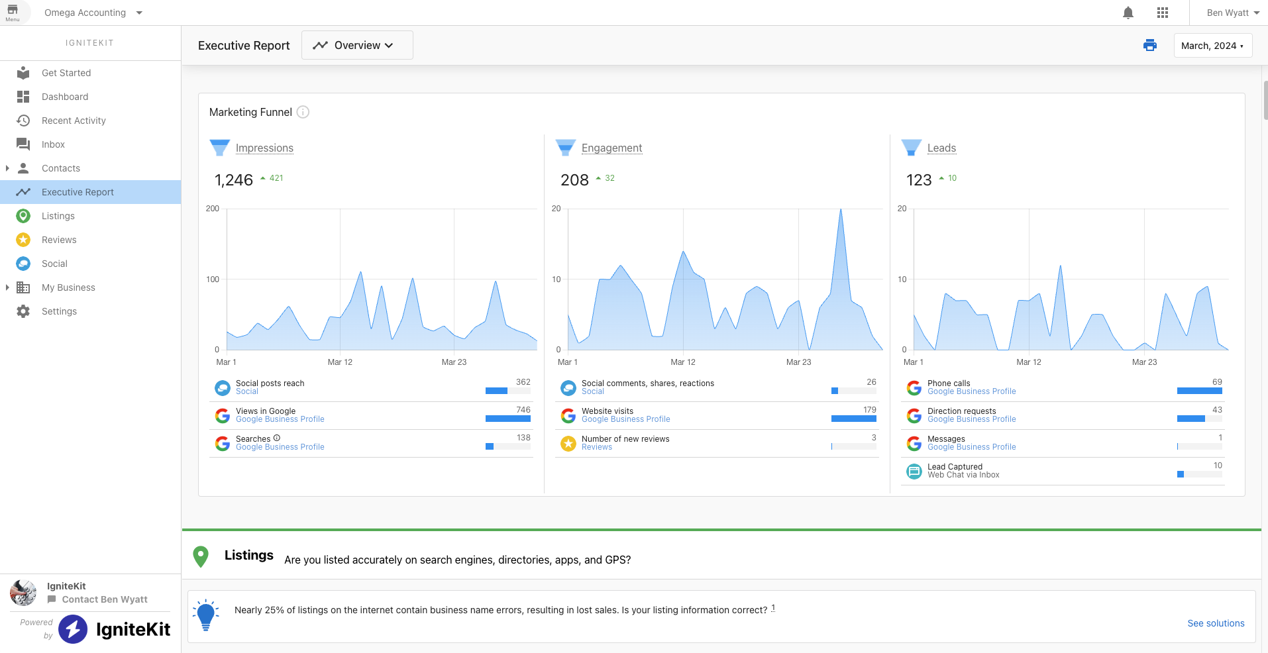Screen dimensions: 1268x653
Task: Expand the Contacts sidebar entry
Action: (x=7, y=168)
